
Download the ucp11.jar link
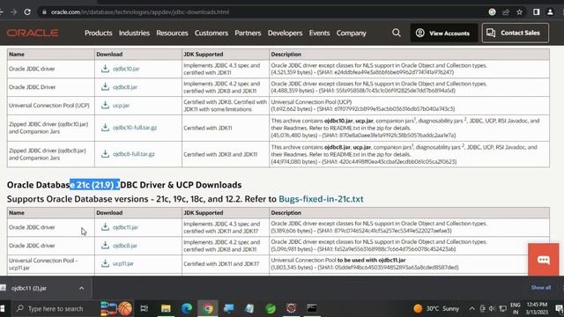123,263
